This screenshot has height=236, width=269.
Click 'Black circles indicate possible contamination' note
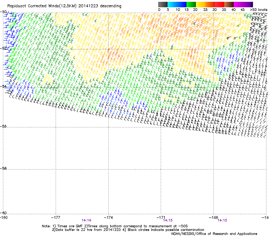click(166, 230)
